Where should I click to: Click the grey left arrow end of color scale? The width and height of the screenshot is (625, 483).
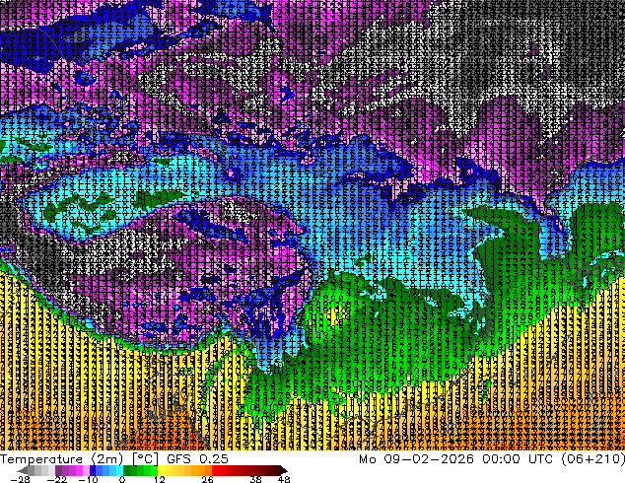click(23, 470)
